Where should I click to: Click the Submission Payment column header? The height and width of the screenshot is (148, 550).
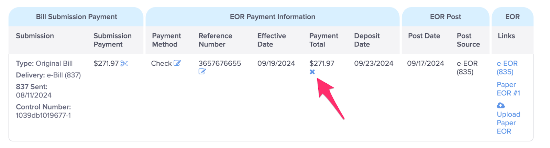pyautogui.click(x=113, y=40)
